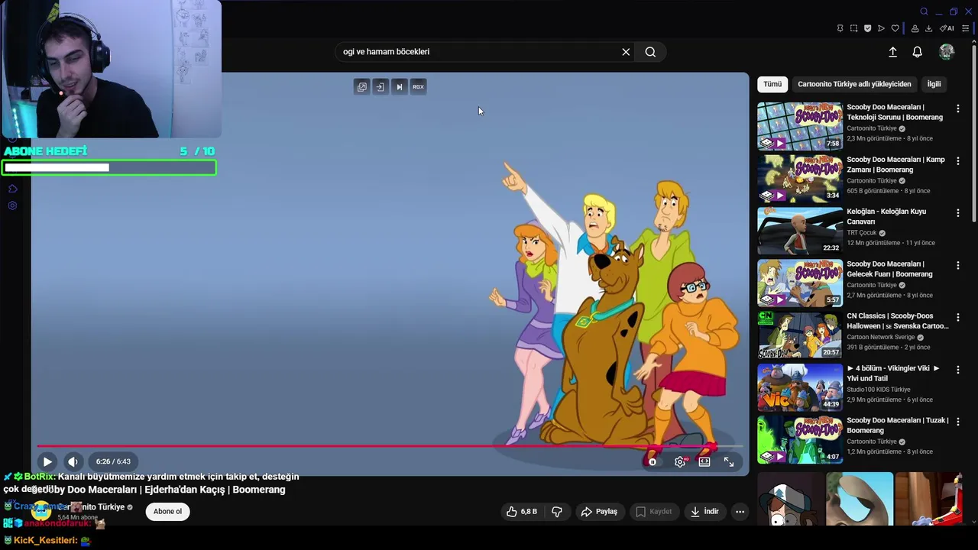Click the 'Kaydet' save button
Screen dimensions: 978x550
pos(654,512)
